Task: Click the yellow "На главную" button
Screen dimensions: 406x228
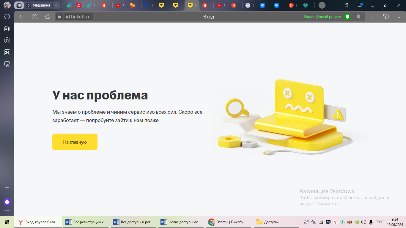Action: [75, 142]
